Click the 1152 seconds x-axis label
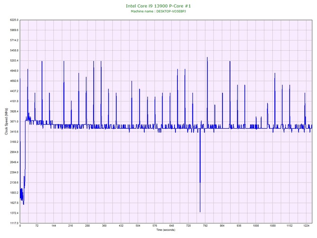This screenshot has height=238, width=317. click(290, 226)
